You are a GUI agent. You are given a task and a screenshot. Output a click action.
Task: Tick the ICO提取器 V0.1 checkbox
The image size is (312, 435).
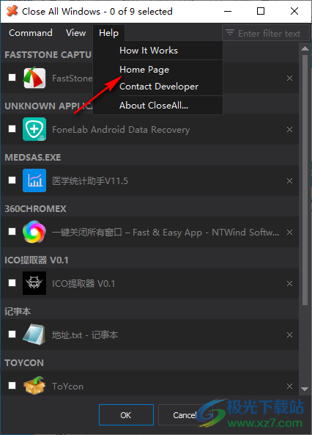click(12, 282)
